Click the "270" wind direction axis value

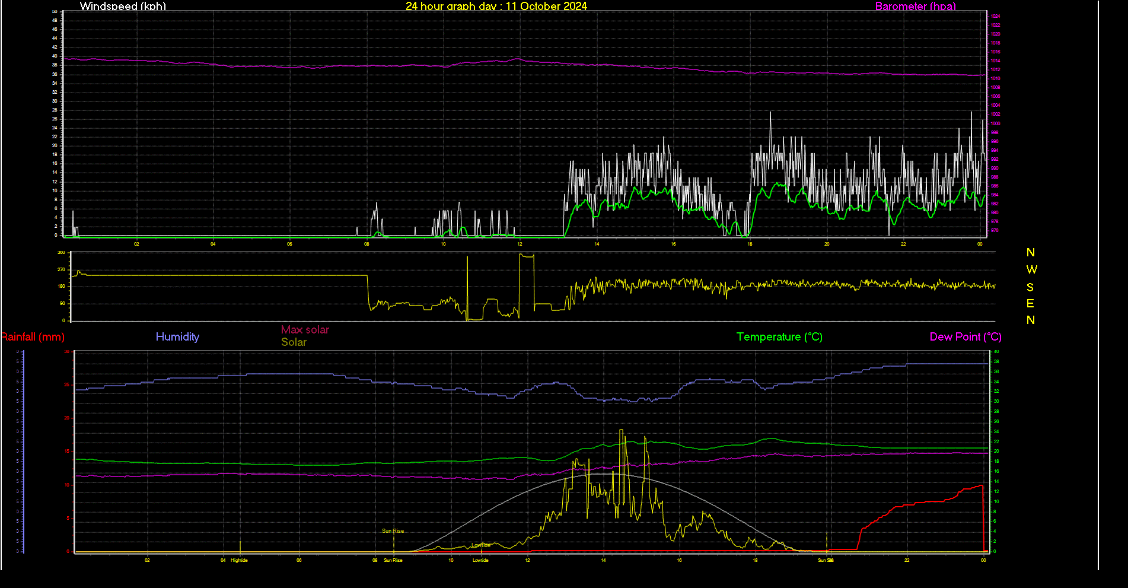(61, 269)
